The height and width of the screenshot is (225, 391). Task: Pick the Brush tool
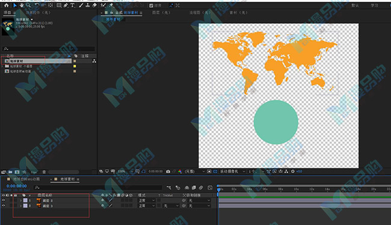pyautogui.click(x=81, y=5)
